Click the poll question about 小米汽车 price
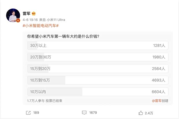 [x=63, y=36]
